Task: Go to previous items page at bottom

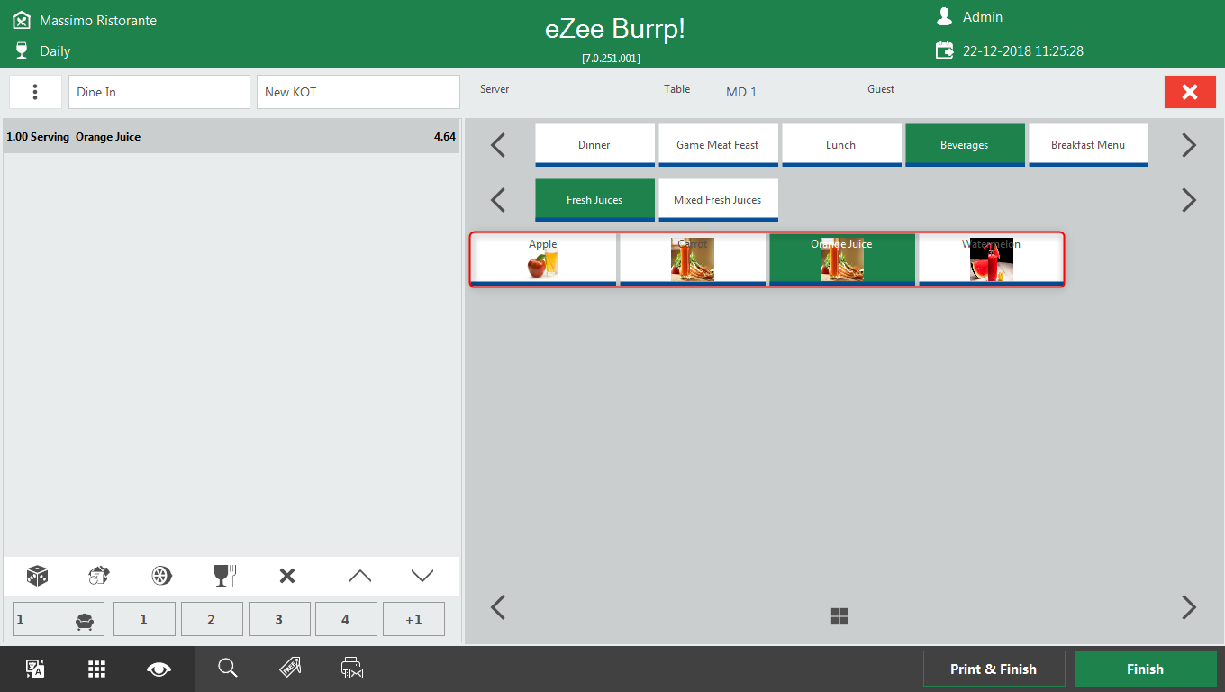Action: [498, 607]
